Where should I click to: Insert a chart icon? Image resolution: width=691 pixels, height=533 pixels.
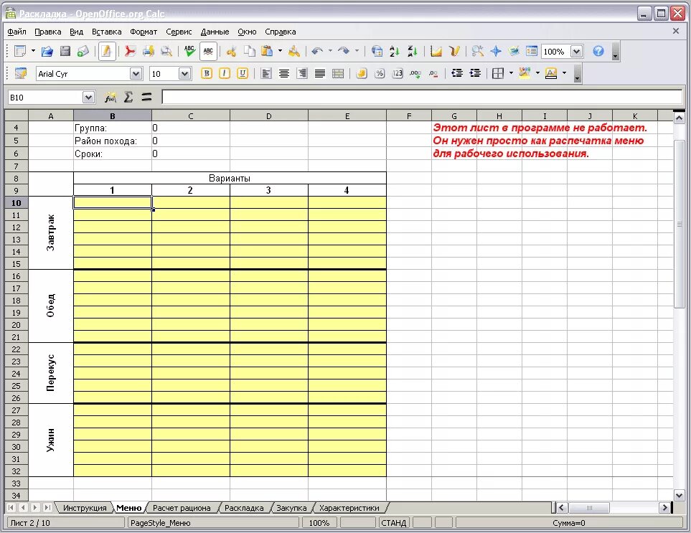(x=436, y=51)
